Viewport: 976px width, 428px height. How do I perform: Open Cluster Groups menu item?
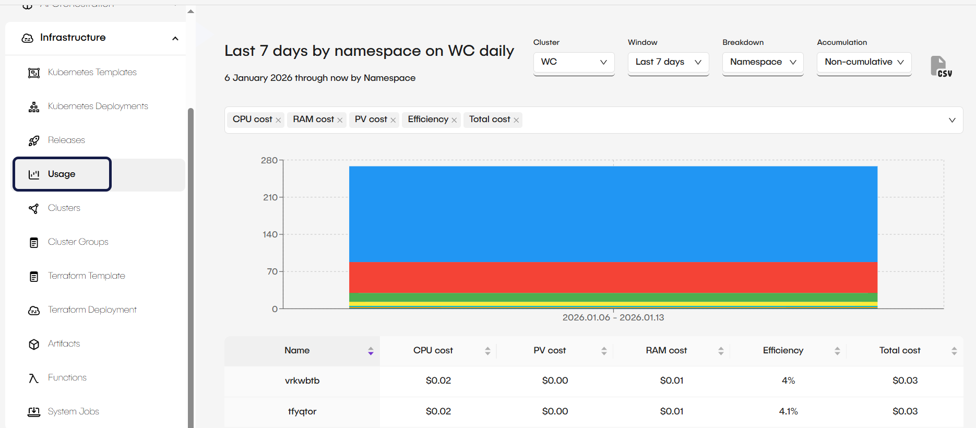pos(78,242)
